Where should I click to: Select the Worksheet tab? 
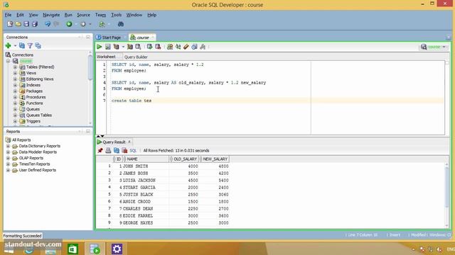[x=106, y=57]
